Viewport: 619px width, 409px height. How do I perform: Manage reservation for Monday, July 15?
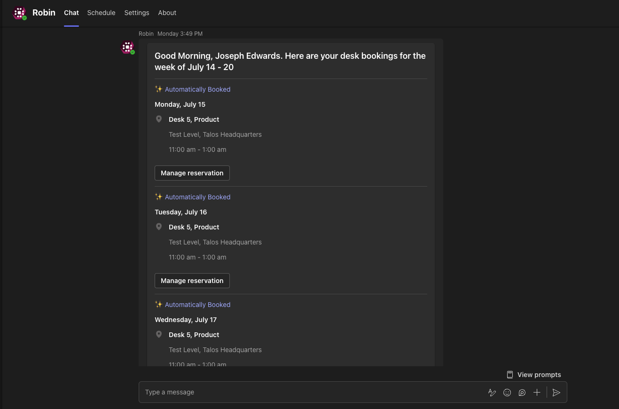192,173
